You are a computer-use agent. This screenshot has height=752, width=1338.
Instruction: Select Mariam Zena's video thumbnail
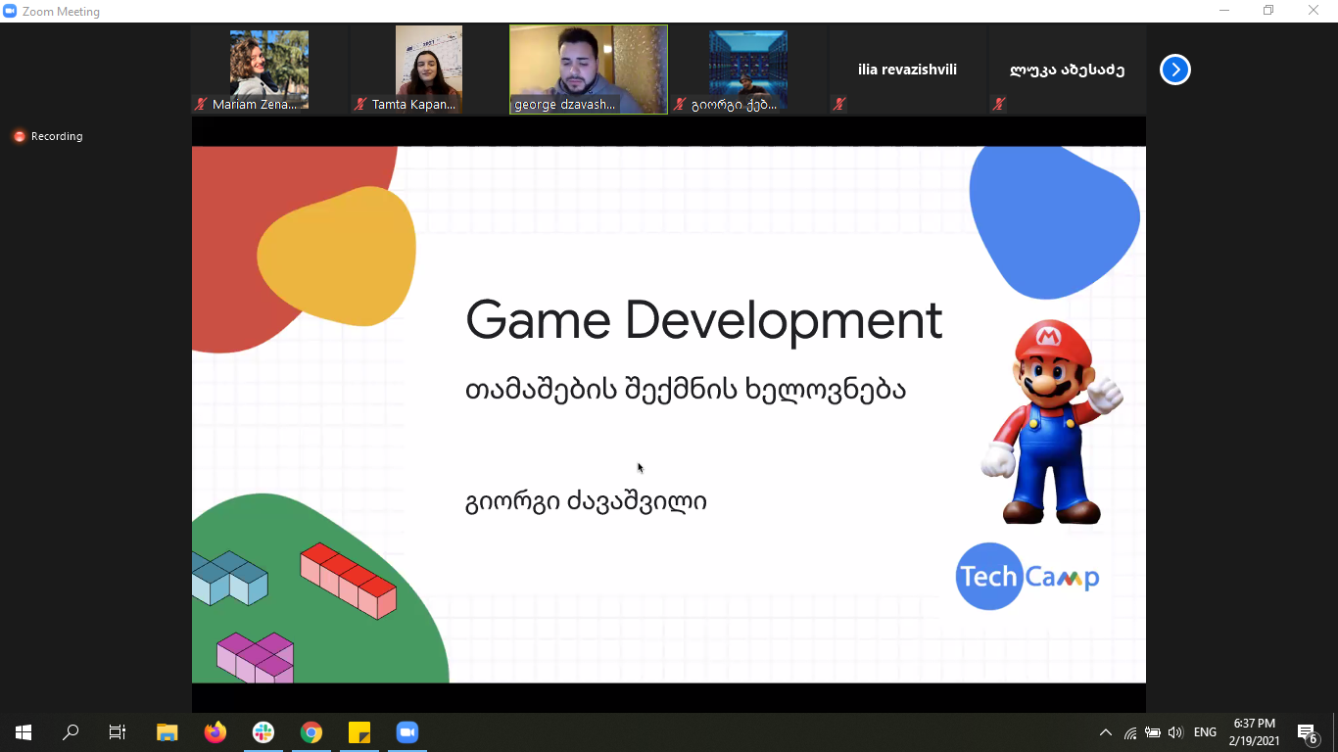click(269, 70)
